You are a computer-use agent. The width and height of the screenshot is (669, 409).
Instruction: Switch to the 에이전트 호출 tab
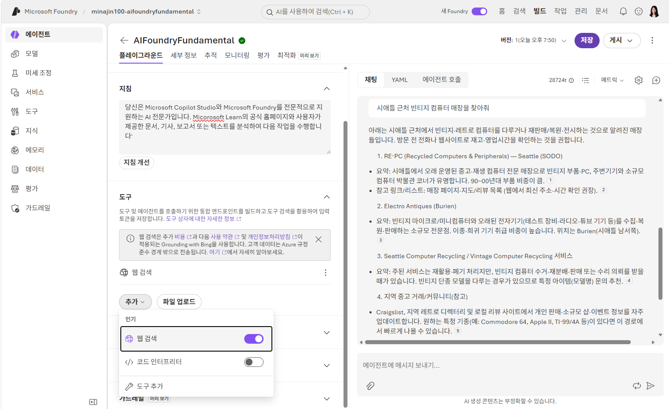click(x=441, y=80)
